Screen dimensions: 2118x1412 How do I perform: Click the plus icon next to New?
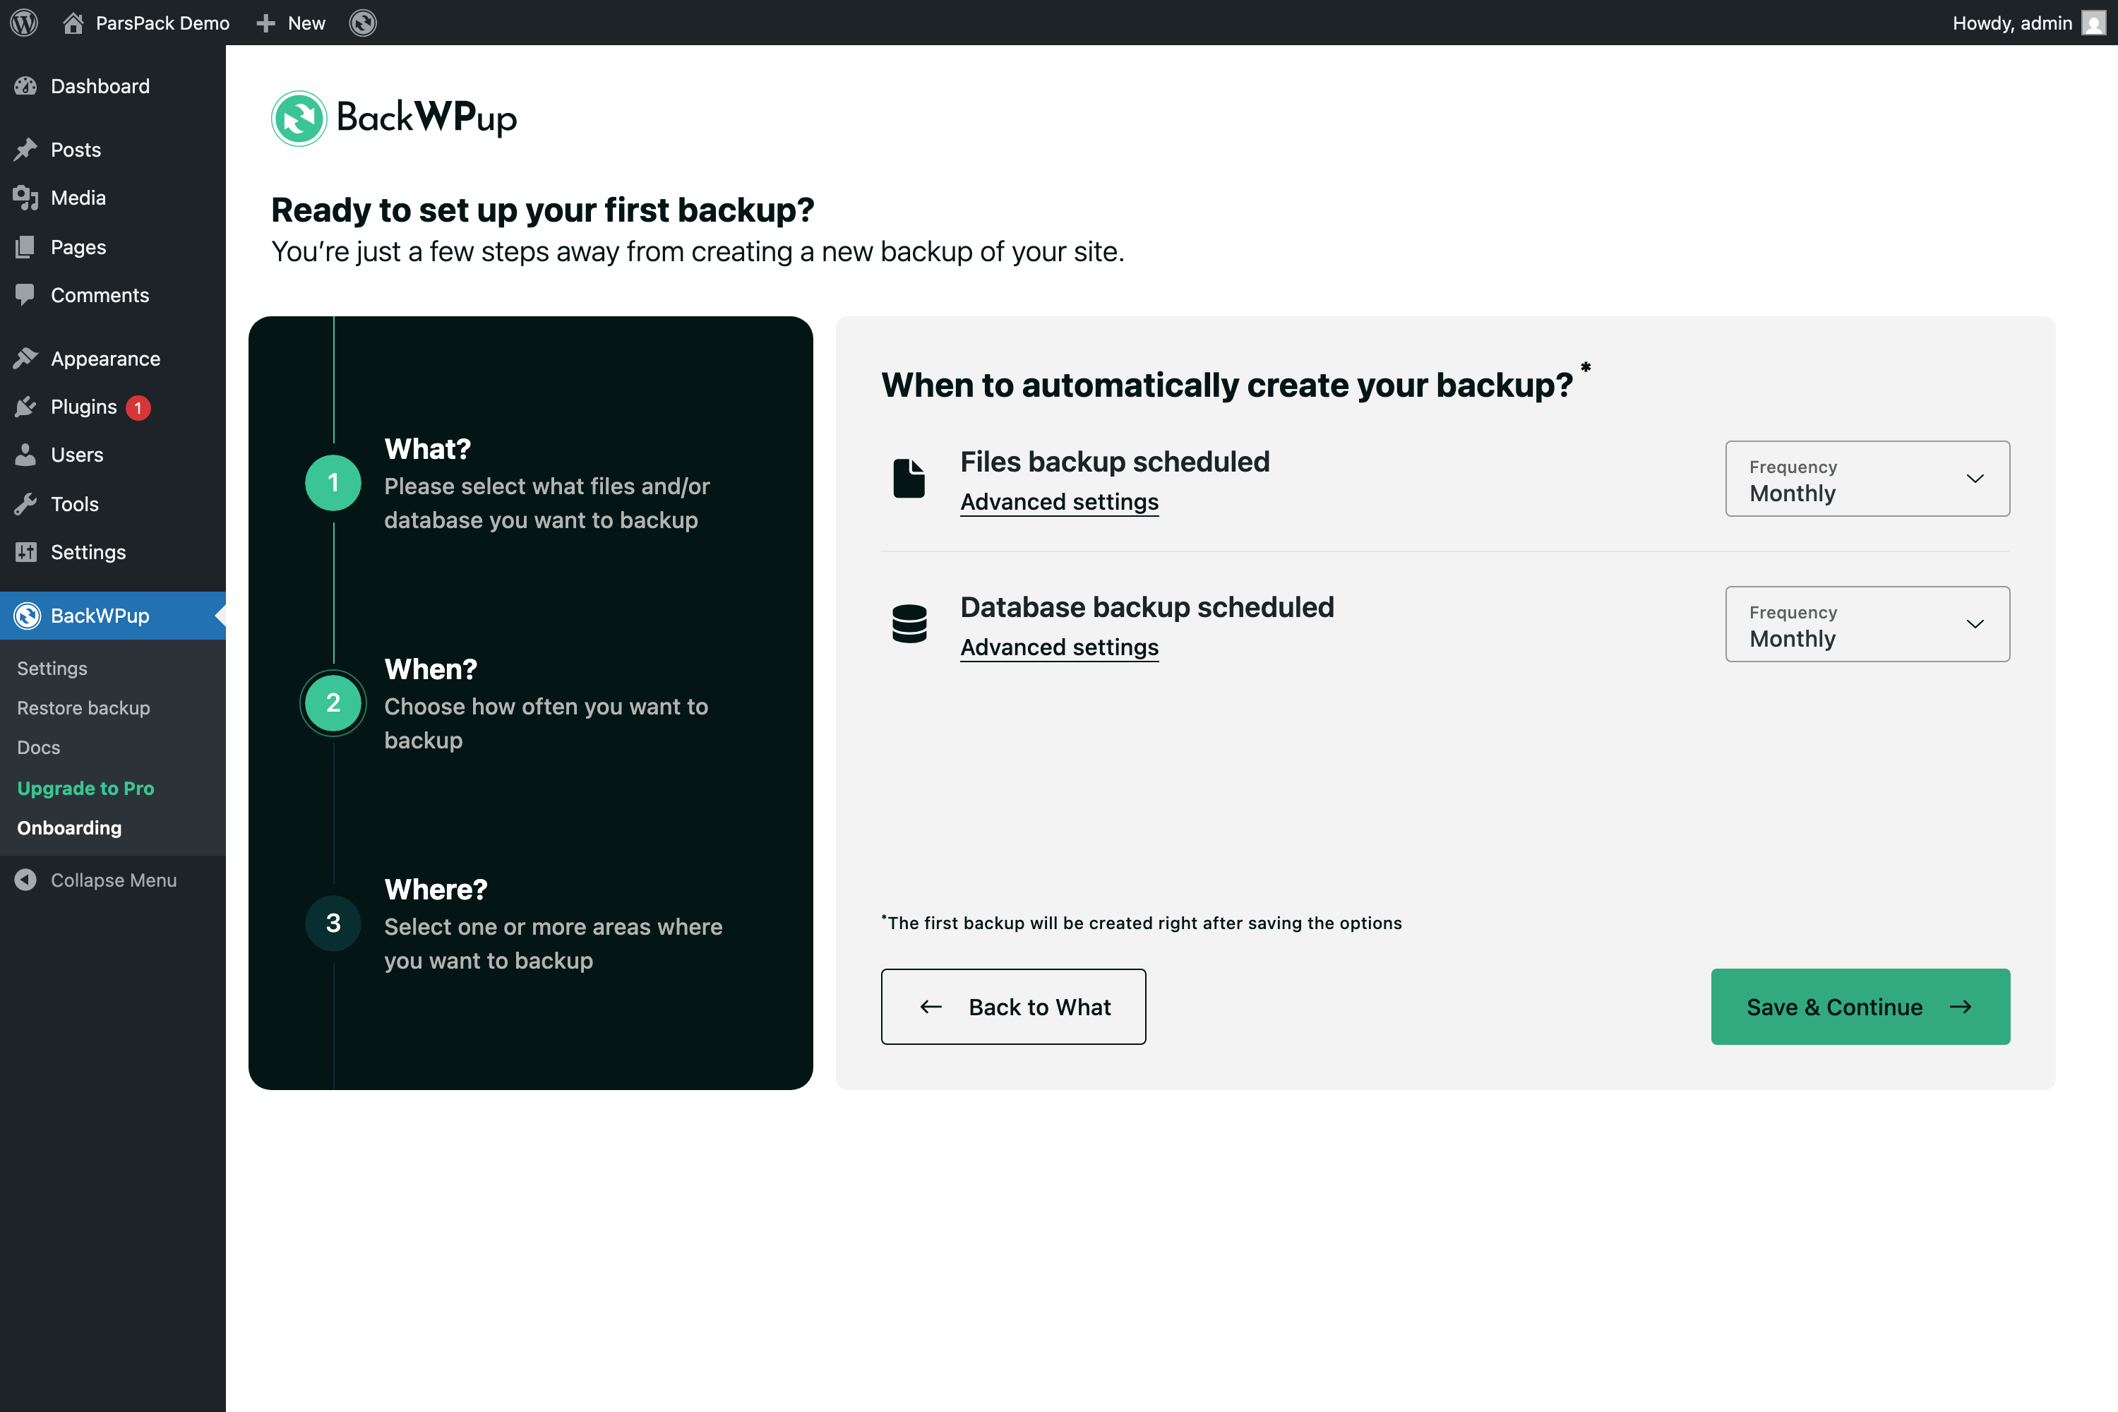click(265, 23)
